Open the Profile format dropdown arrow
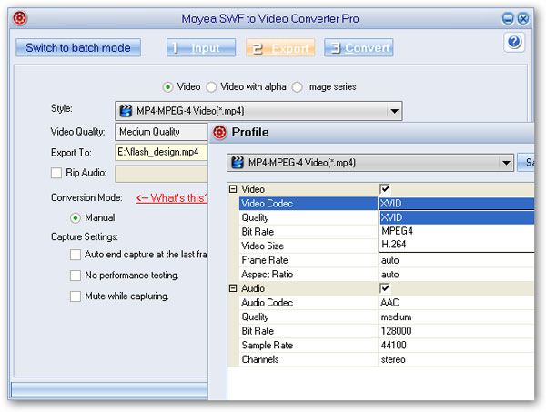546x412 pixels. point(506,163)
